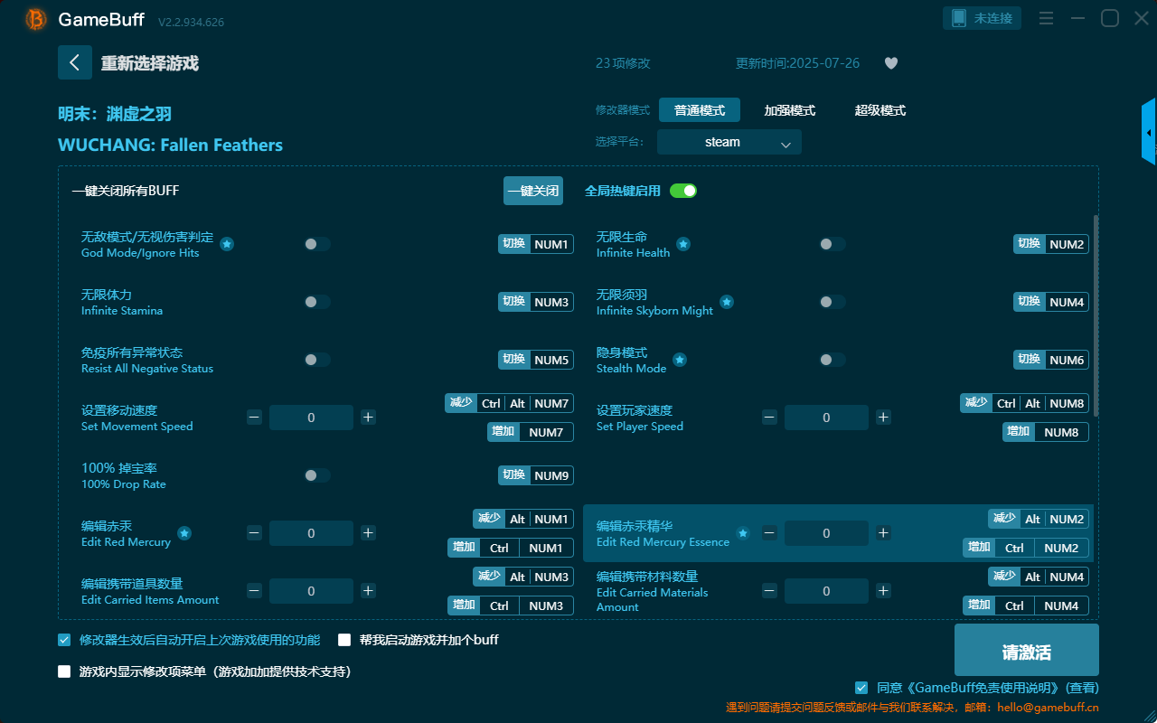The width and height of the screenshot is (1157, 723).
Task: Click star icon beside God Mode/Ignore Hits
Action: tap(227, 244)
